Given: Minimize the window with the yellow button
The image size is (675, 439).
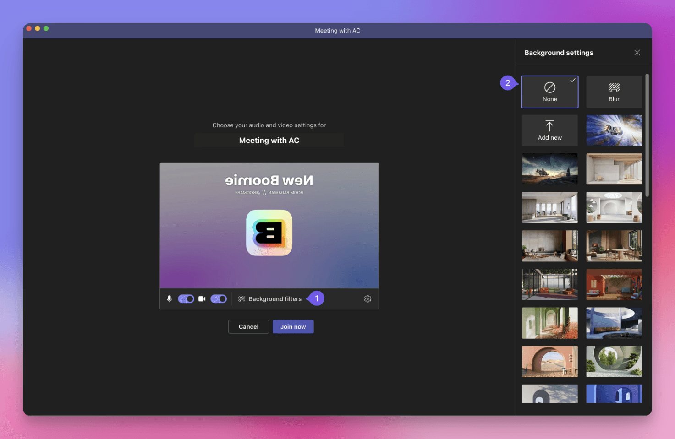Looking at the screenshot, I should click(x=38, y=28).
